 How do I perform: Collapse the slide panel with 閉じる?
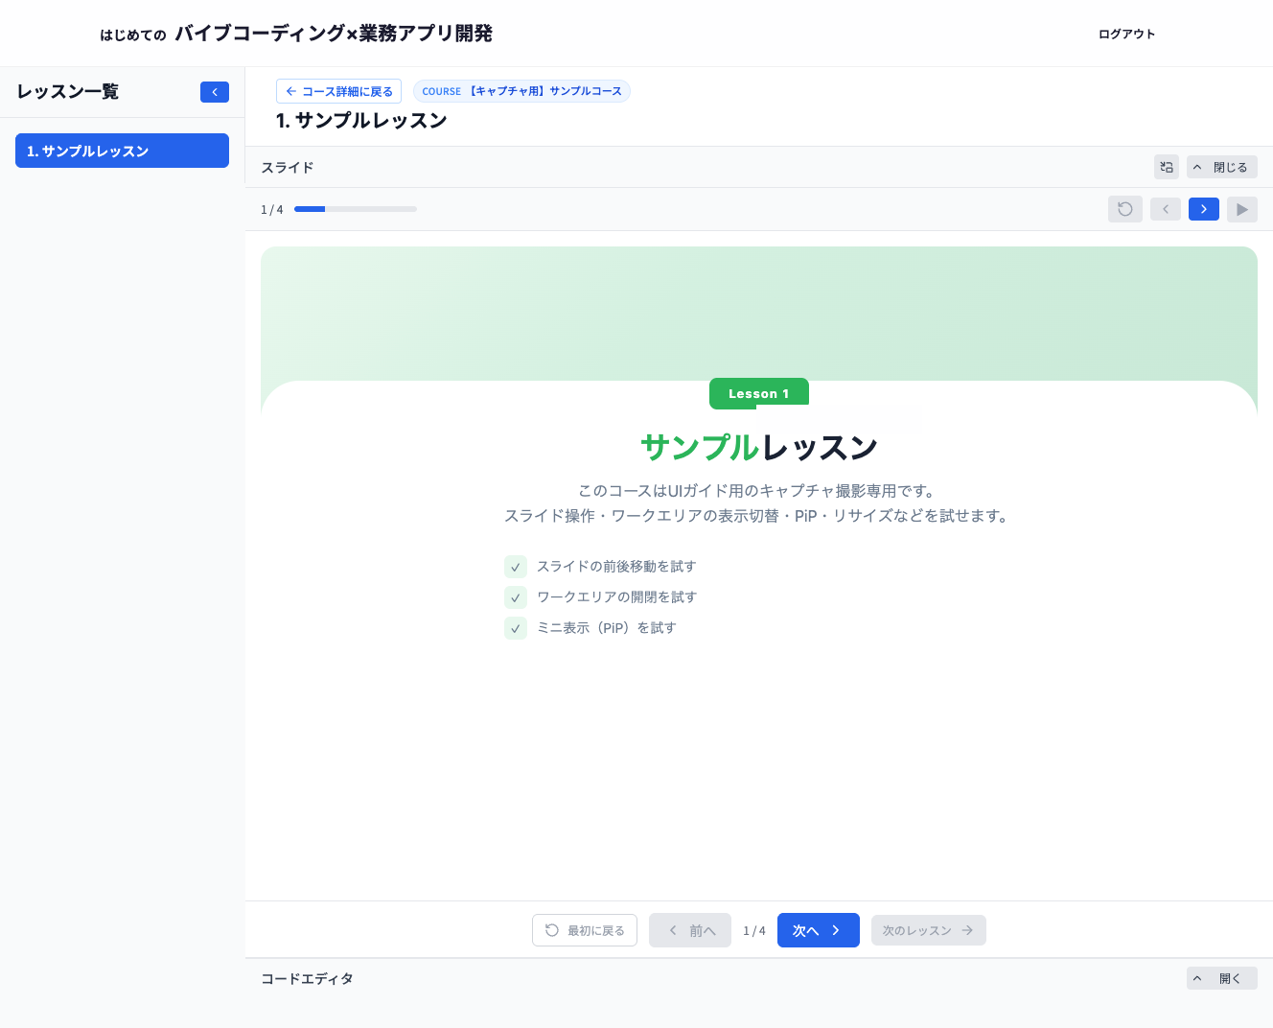coord(1222,166)
